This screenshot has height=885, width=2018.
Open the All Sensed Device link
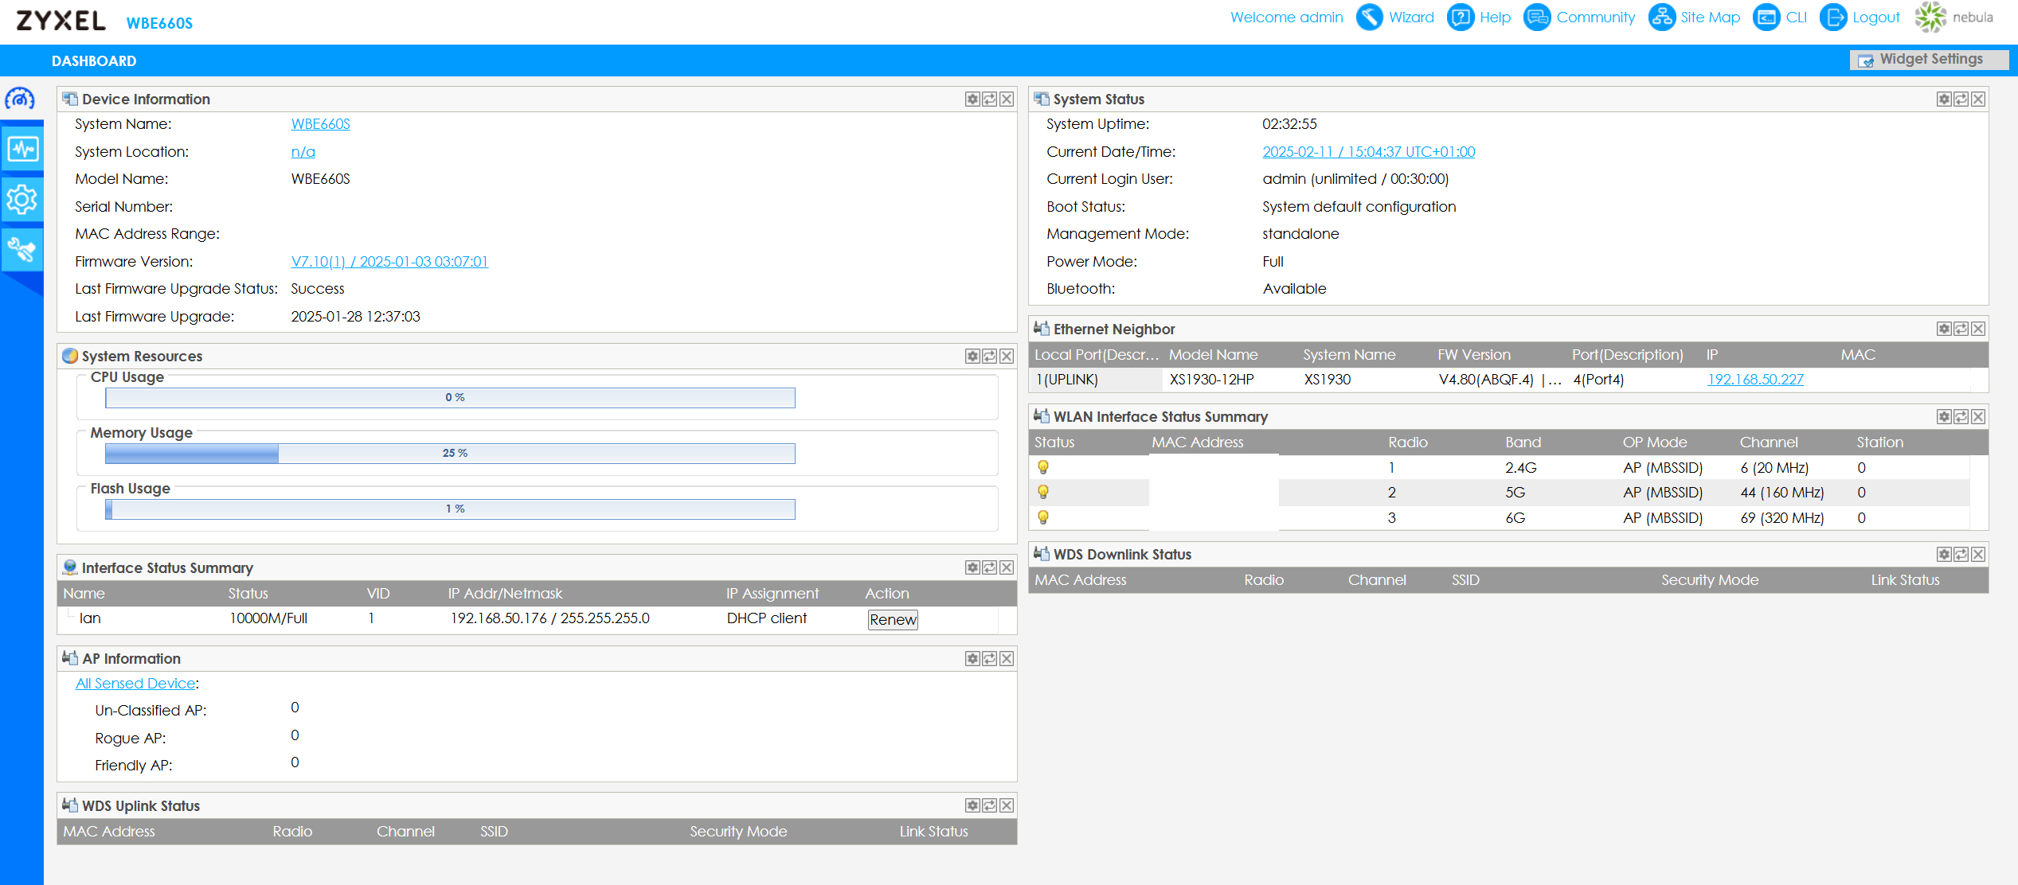[135, 684]
